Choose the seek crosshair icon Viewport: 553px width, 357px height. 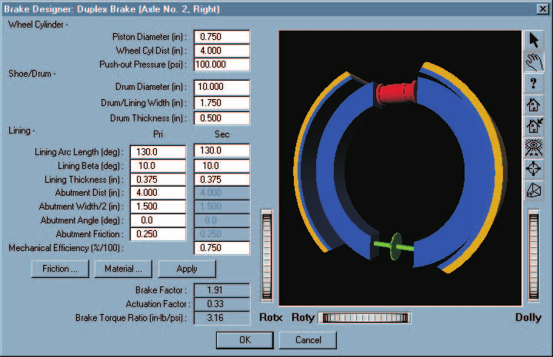[534, 169]
